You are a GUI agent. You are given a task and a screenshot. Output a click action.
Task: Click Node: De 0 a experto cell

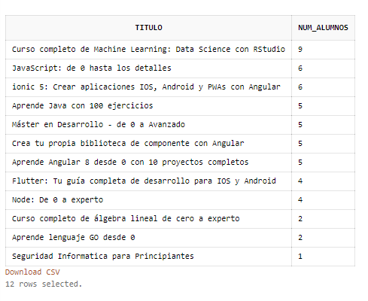[148, 200]
